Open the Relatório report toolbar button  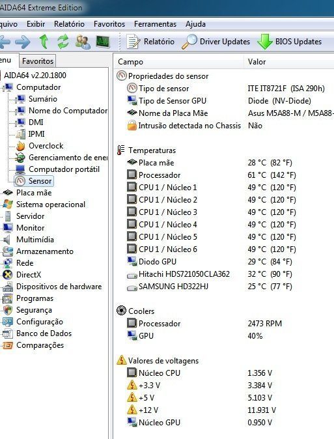click(150, 42)
